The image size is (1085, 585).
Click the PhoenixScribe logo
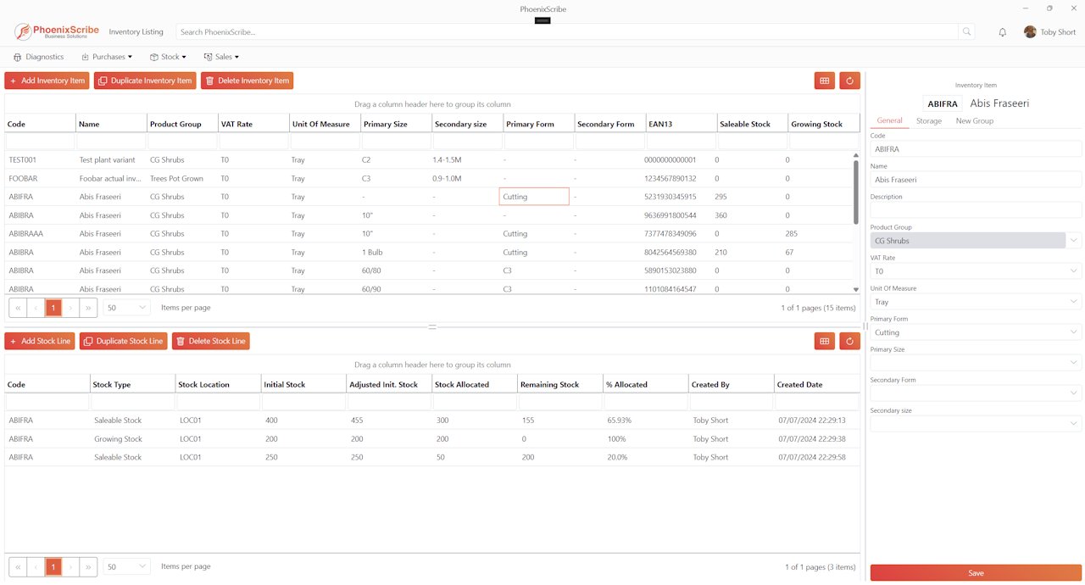click(x=57, y=32)
